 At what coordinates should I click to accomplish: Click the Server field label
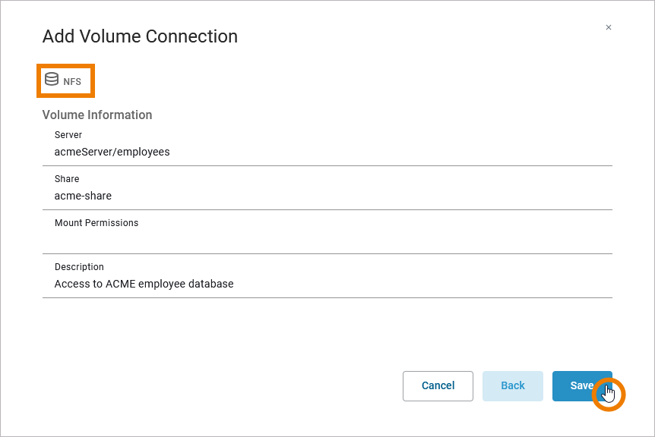(68, 135)
